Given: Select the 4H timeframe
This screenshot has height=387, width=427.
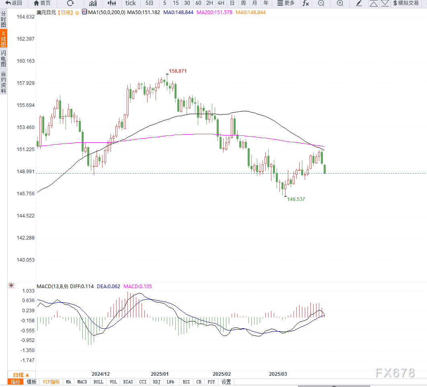Looking at the screenshot, I should pyautogui.click(x=221, y=3).
